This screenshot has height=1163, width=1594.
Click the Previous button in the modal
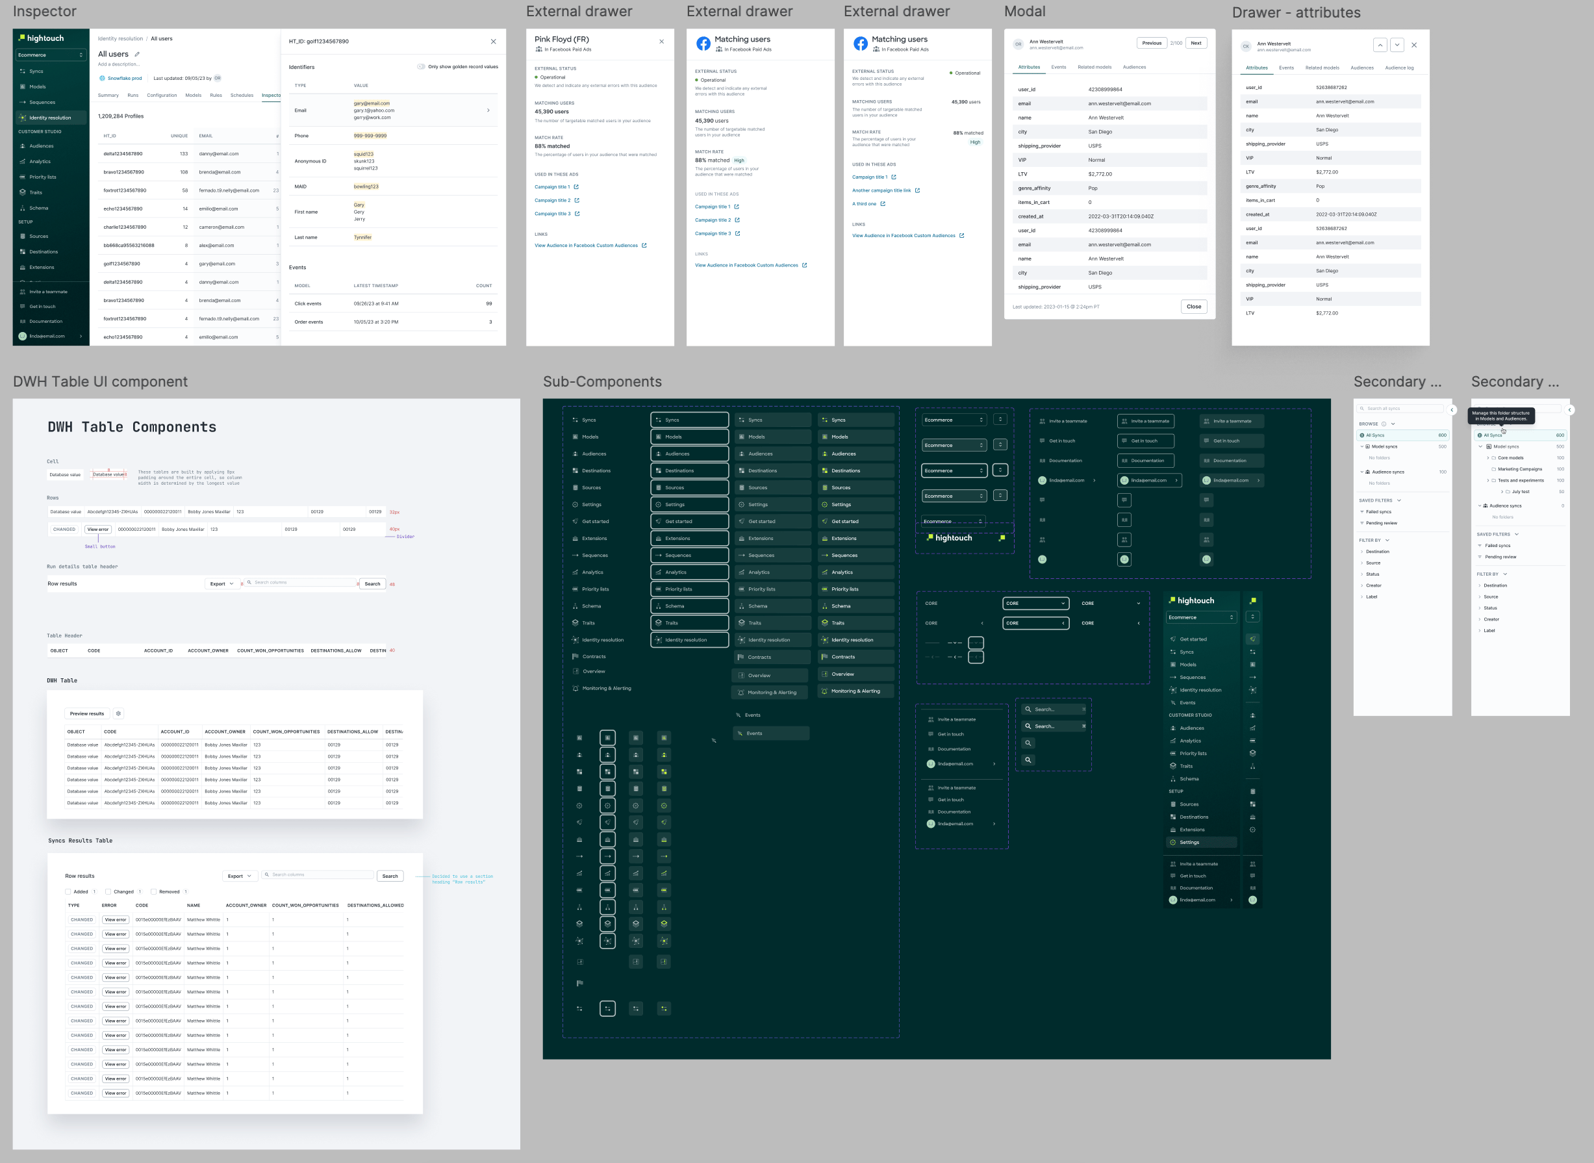[x=1152, y=43]
